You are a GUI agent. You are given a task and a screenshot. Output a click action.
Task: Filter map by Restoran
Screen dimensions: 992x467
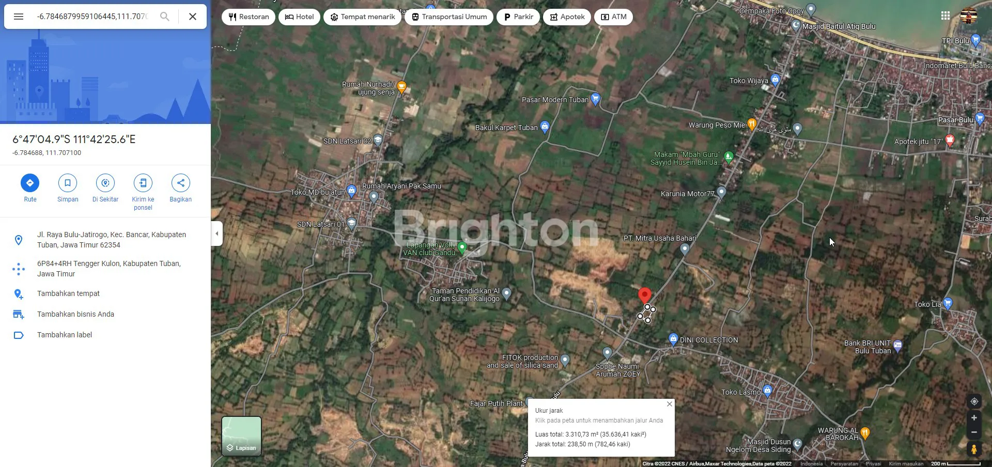coord(249,17)
